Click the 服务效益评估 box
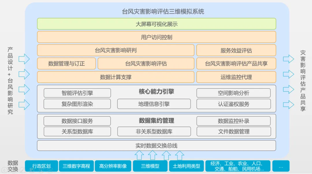 [236, 50]
